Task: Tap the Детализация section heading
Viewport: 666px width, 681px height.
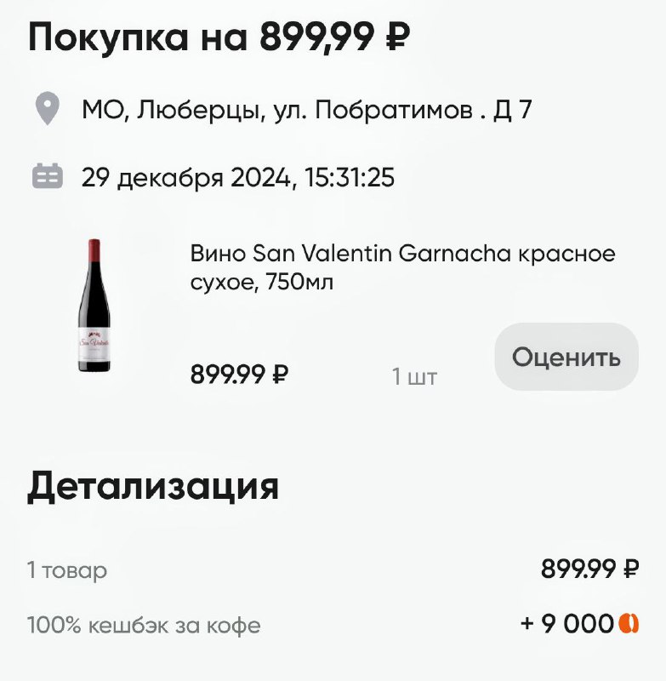Action: [153, 486]
